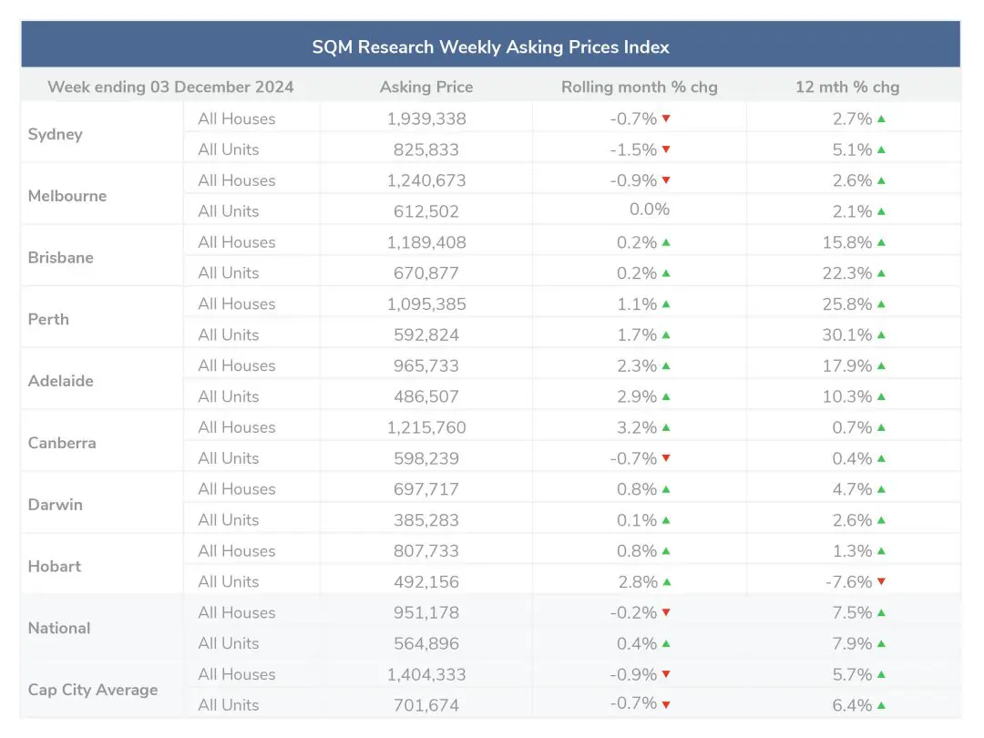The height and width of the screenshot is (738, 984).
Task: Click Brisbane houses asking price 1,189,408
Action: 426,242
